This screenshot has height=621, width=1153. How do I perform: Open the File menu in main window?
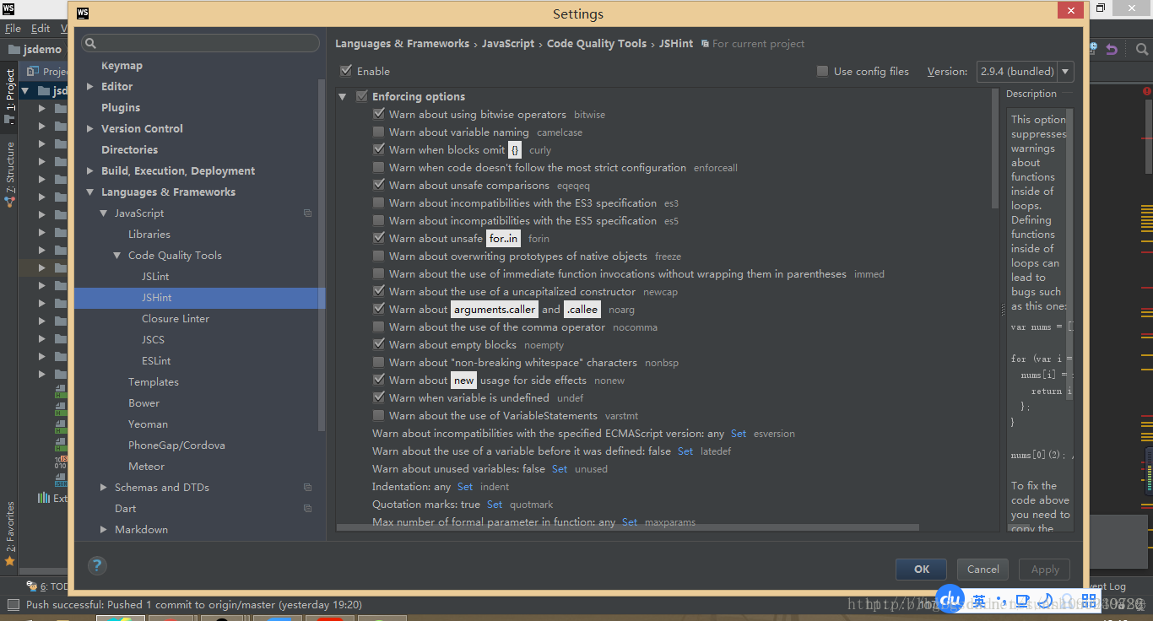click(x=13, y=28)
